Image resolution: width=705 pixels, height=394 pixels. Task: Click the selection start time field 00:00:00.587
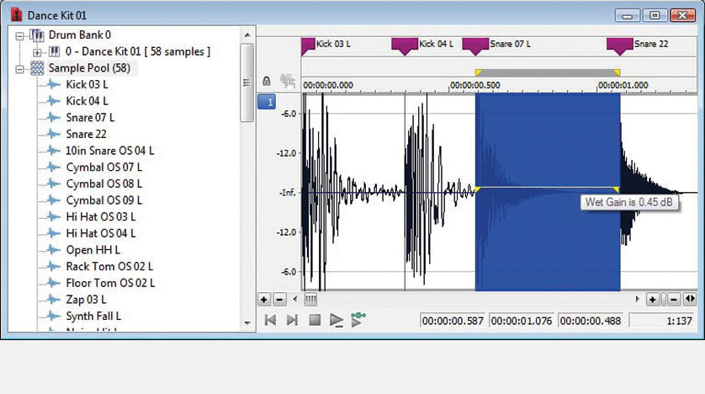click(x=453, y=321)
